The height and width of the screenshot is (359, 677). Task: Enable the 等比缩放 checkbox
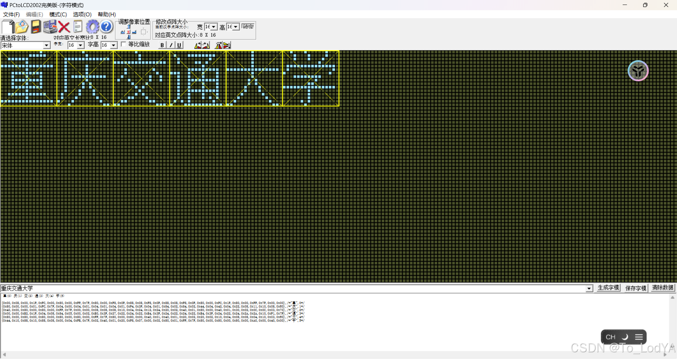pos(123,44)
